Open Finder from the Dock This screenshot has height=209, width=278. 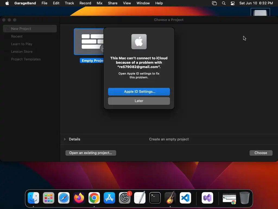click(33, 198)
